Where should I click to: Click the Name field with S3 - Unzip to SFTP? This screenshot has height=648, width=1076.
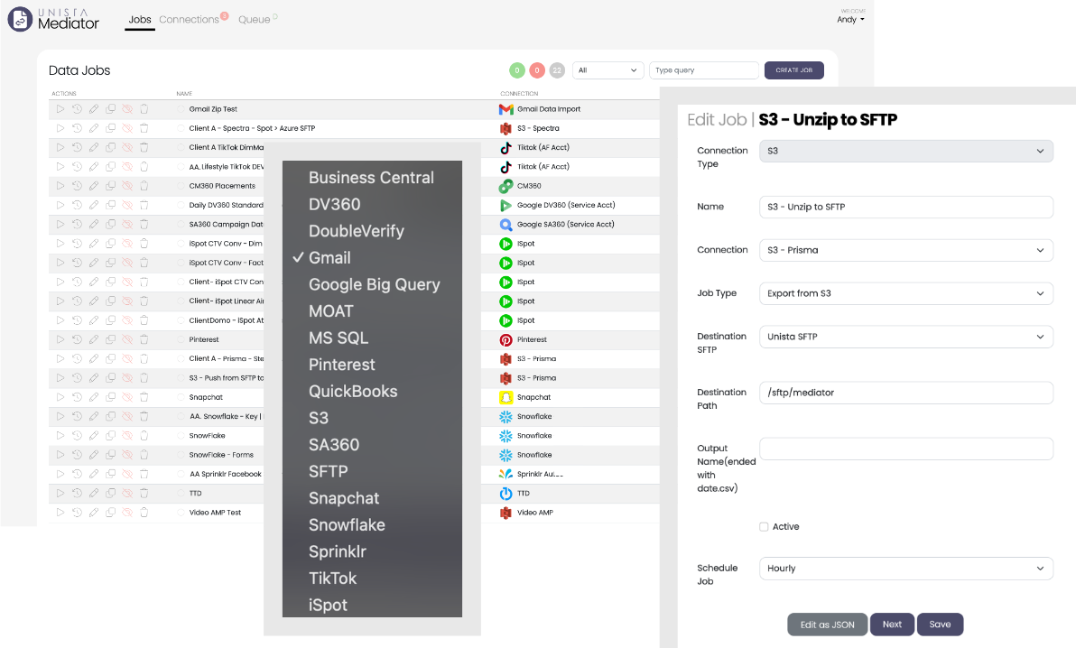pos(905,207)
